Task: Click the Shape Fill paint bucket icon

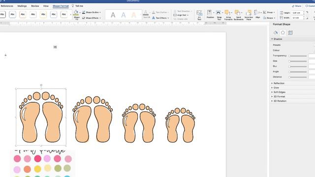Action: point(76,13)
